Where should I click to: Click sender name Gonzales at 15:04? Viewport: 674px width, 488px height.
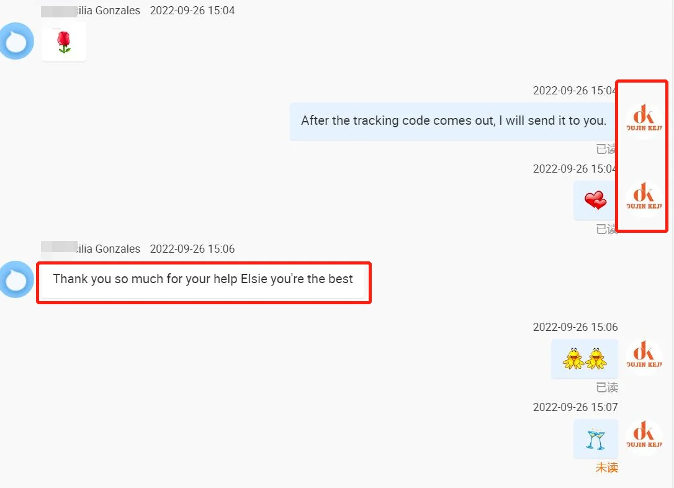[109, 11]
